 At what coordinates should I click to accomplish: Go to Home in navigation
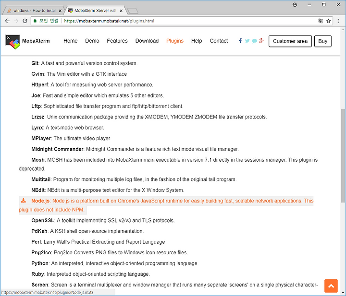point(70,41)
